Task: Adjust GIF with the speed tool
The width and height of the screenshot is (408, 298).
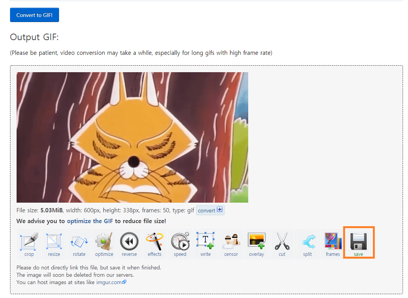Action: coord(180,244)
